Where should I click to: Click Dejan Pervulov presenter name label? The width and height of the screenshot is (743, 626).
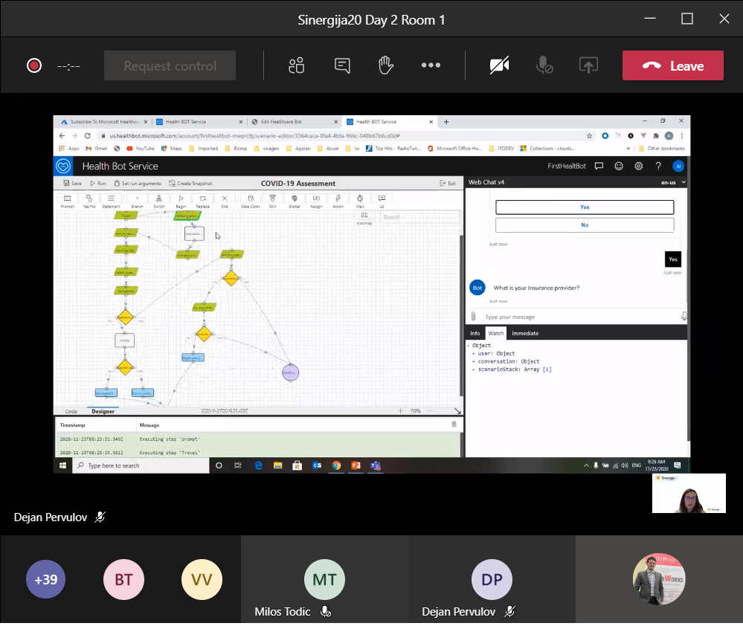(x=51, y=517)
